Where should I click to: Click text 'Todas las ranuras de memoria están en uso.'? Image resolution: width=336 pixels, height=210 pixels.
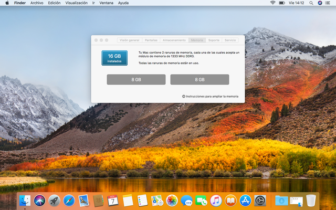click(x=169, y=63)
